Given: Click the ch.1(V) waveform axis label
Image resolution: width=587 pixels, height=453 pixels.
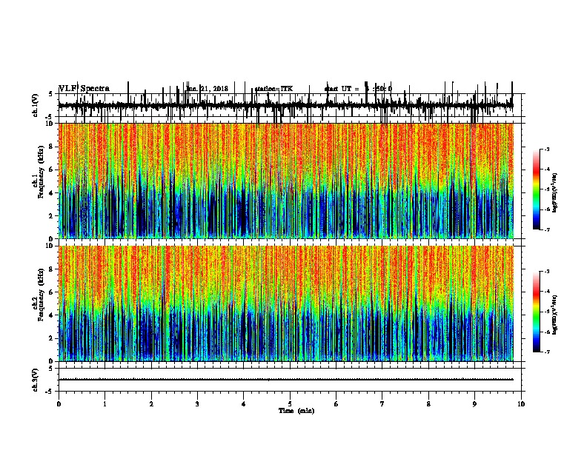Looking at the screenshot, I should 36,105.
